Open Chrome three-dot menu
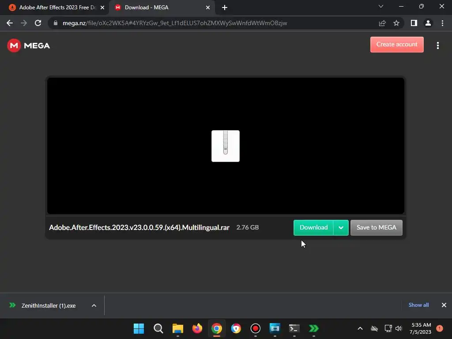 pyautogui.click(x=442, y=23)
